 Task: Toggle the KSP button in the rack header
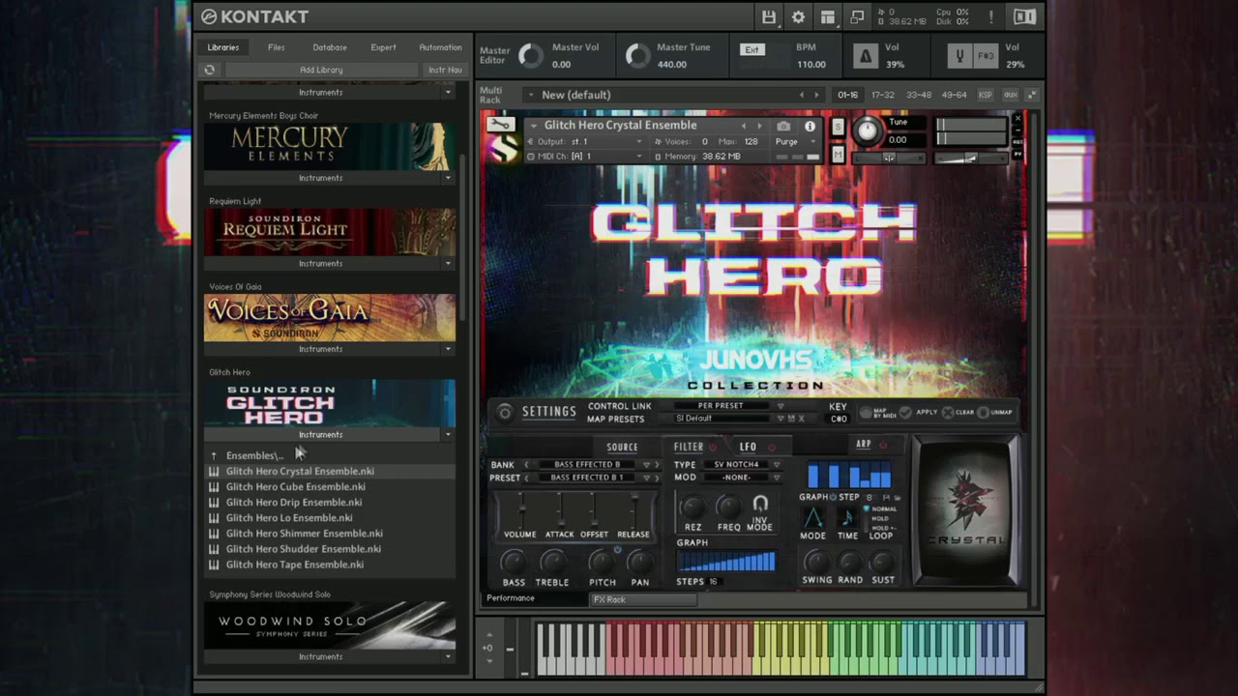click(986, 95)
